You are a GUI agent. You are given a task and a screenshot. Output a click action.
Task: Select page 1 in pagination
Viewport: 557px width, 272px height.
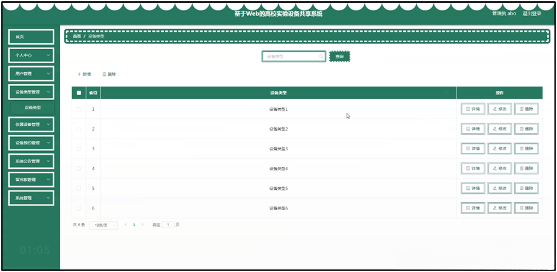pos(134,225)
